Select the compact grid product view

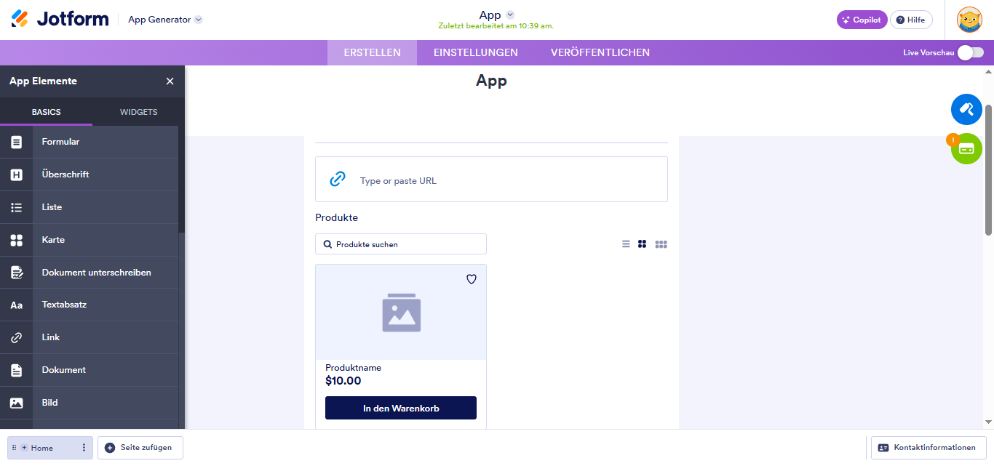(x=661, y=244)
